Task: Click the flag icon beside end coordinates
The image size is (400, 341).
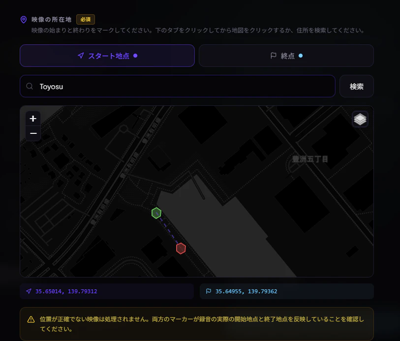Action: (209, 291)
